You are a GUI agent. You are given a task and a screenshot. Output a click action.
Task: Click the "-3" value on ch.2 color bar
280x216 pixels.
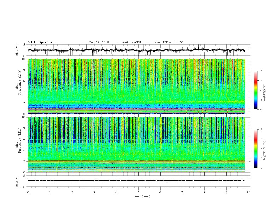pos(261,130)
